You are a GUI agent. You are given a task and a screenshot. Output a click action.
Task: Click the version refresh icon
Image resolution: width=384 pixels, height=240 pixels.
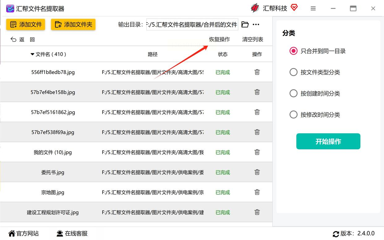click(336, 234)
